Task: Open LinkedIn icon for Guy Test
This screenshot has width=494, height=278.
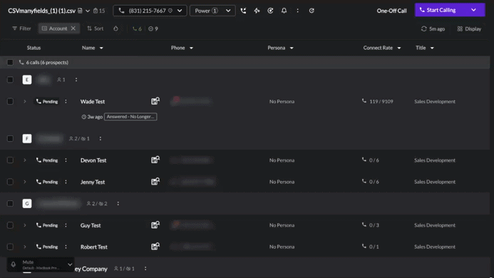Action: (x=155, y=225)
